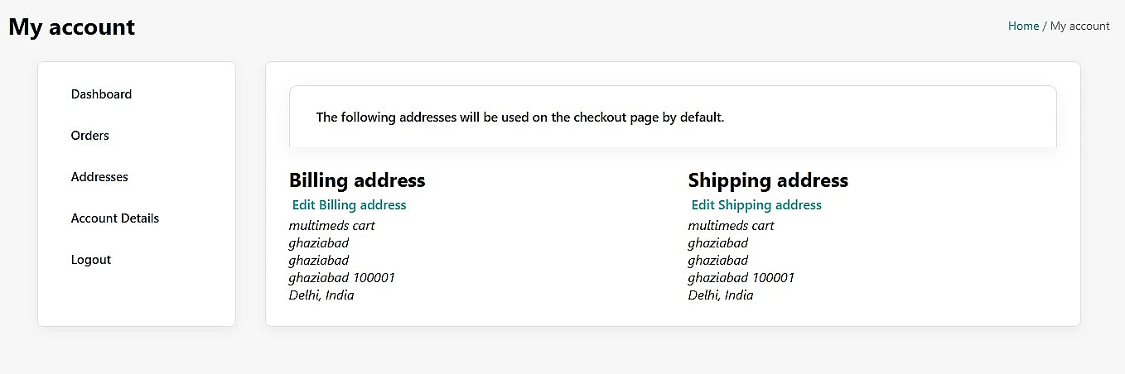Click the default checkout addresses notice
1125x374 pixels.
(520, 117)
